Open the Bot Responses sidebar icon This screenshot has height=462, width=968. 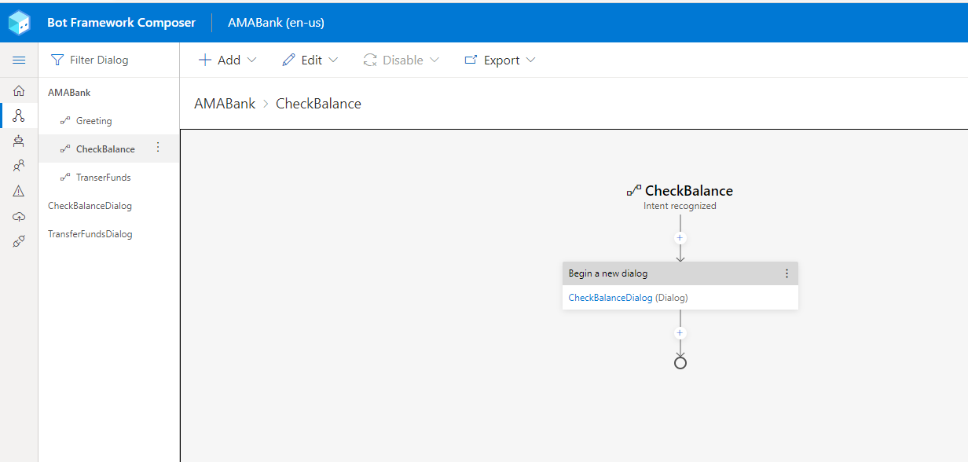19,141
